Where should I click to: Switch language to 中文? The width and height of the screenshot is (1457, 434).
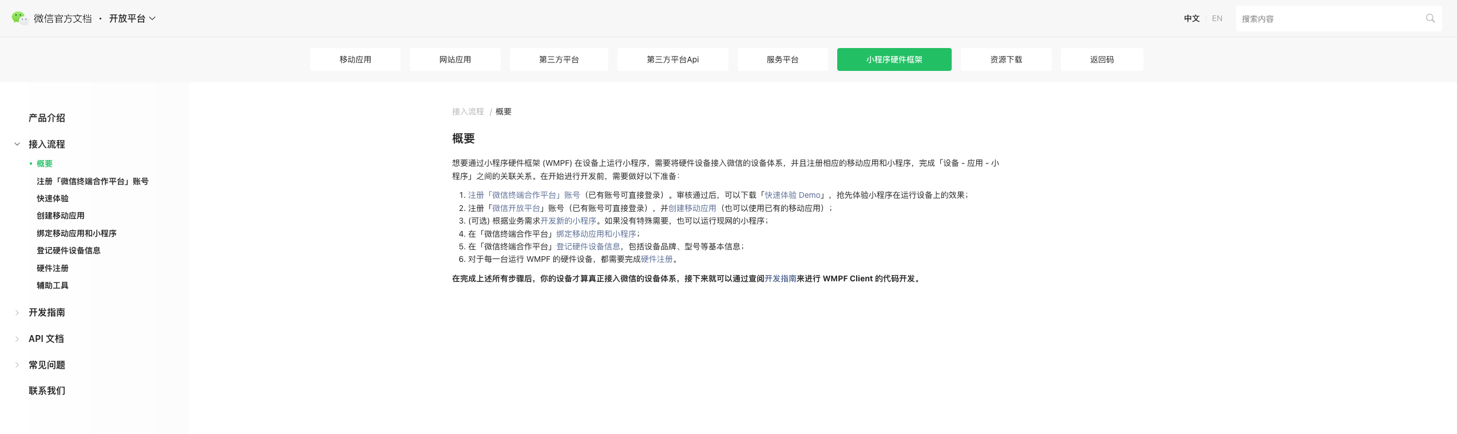pos(1192,18)
